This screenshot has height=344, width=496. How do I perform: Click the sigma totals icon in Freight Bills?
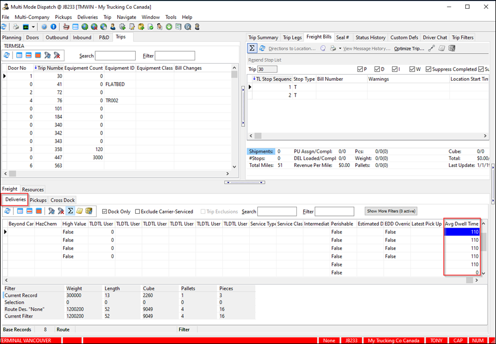coord(252,48)
